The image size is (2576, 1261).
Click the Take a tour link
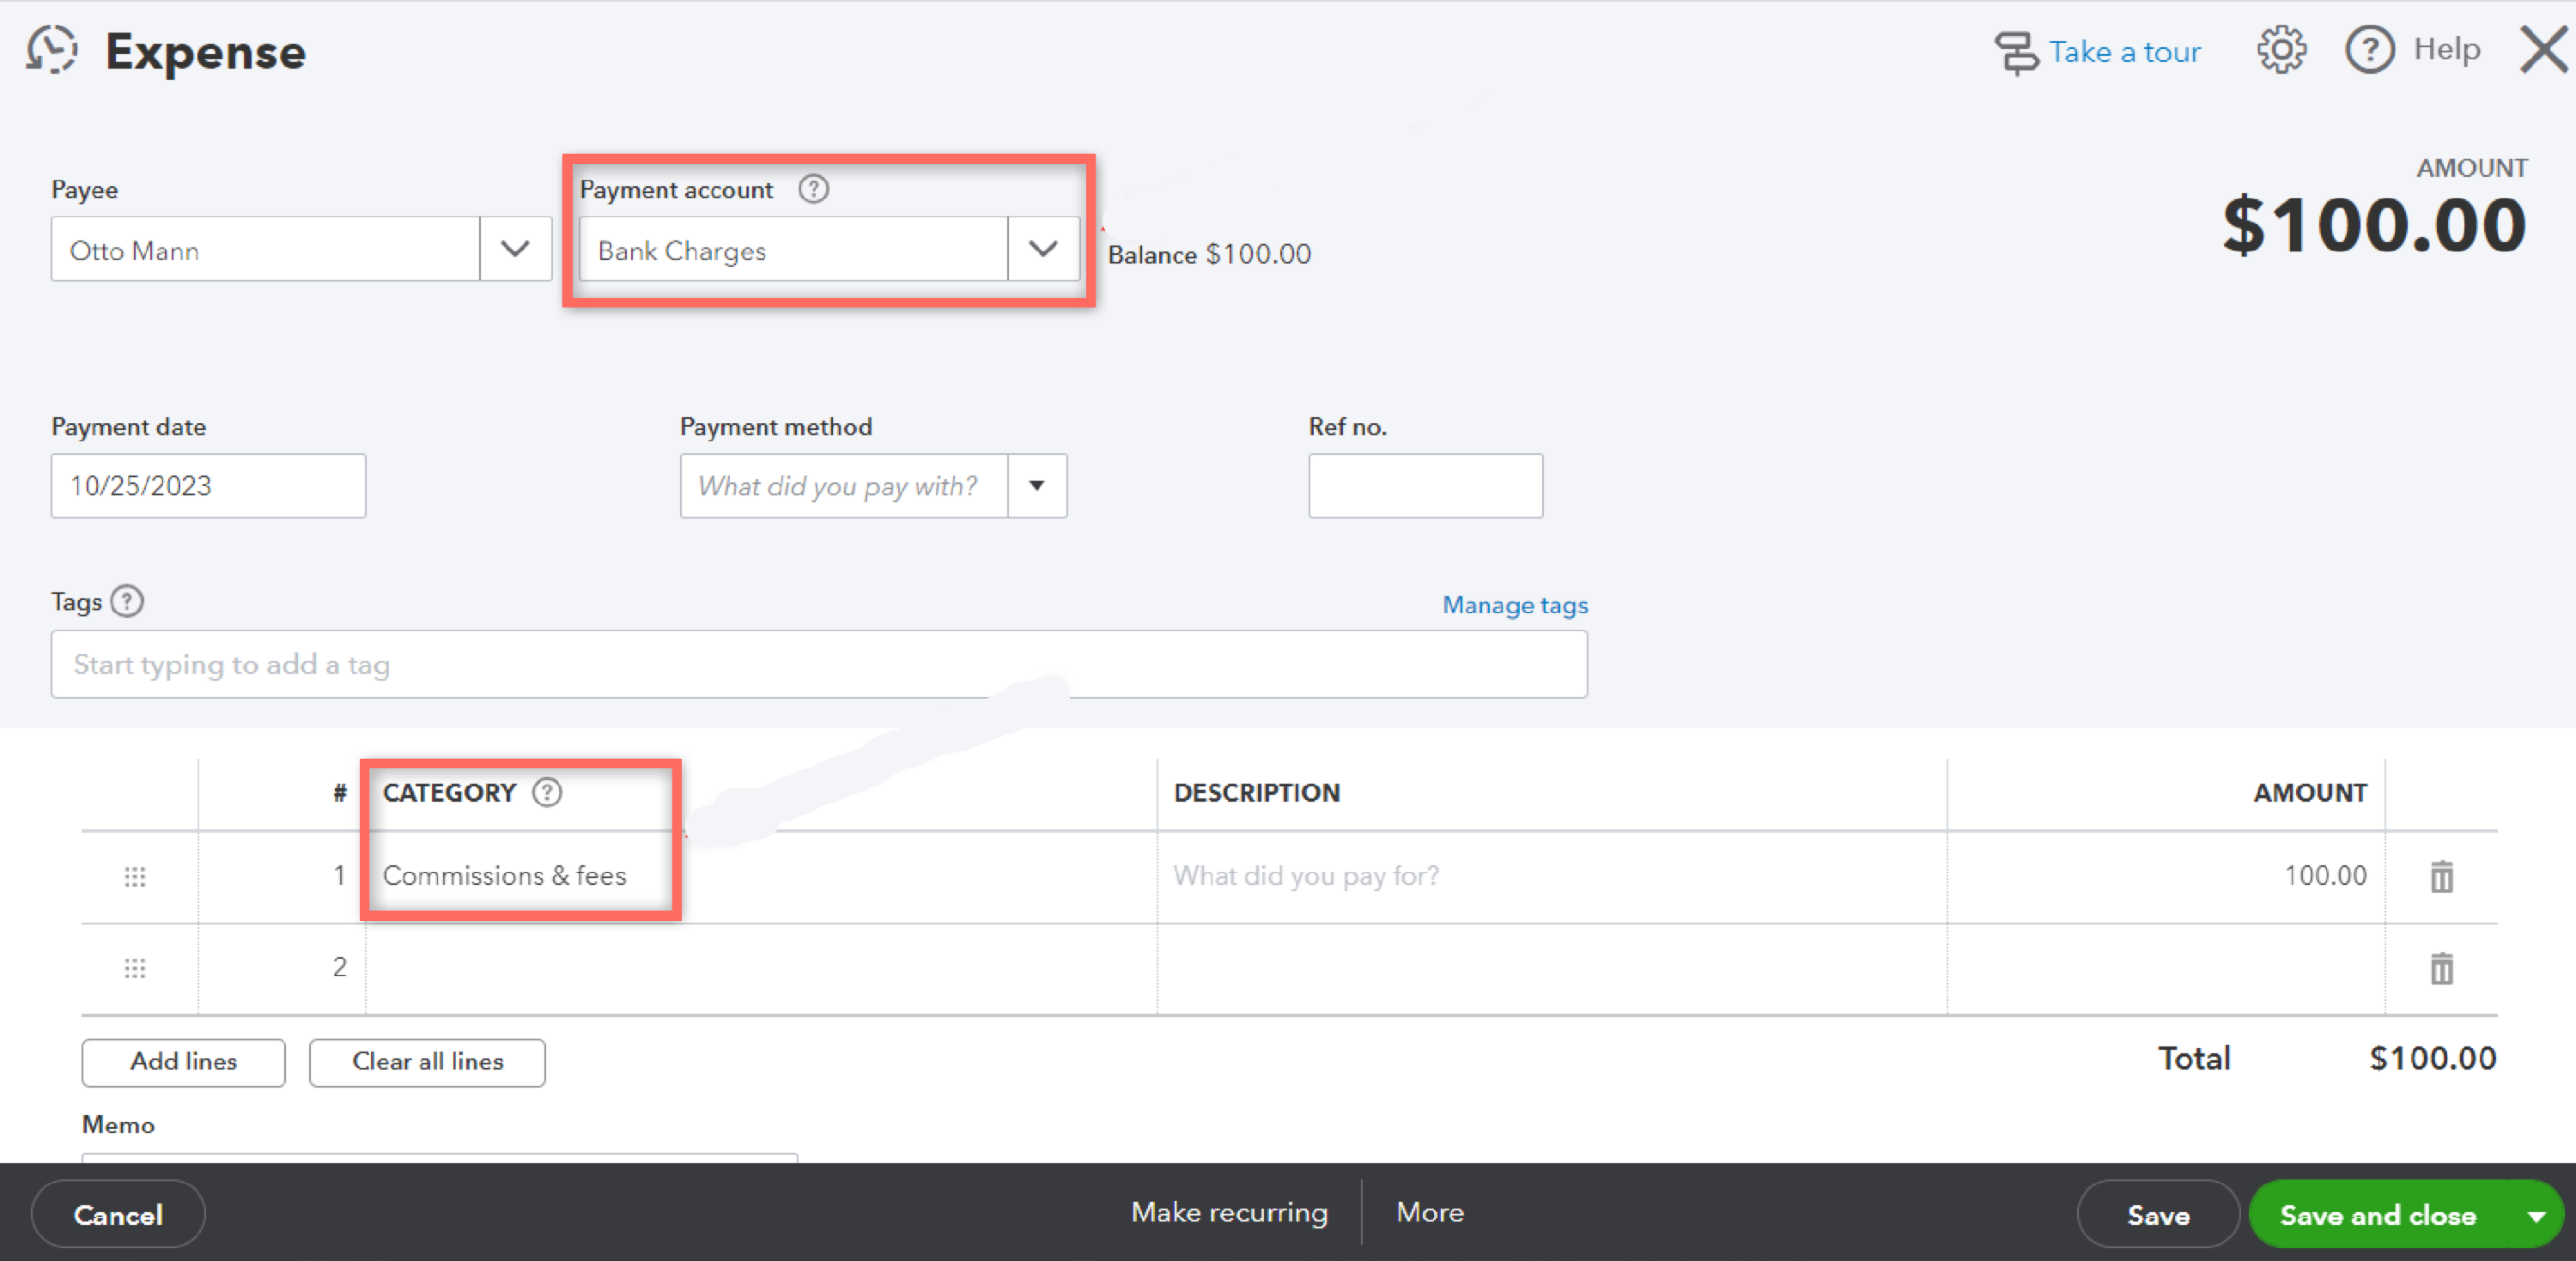coord(2123,52)
